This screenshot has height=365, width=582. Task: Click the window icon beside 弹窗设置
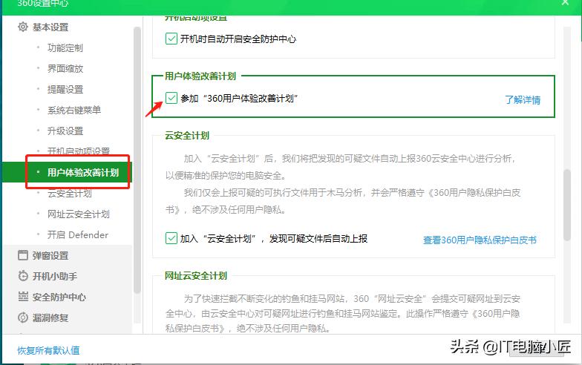[x=23, y=255]
